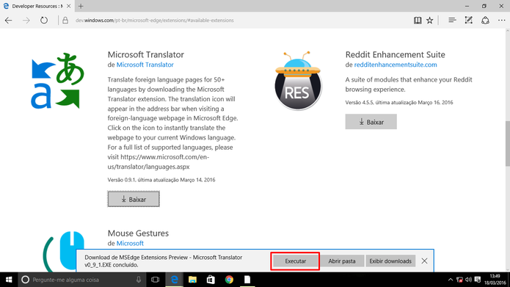Viewport: 510px width, 287px height.
Task: Open the Action Center notifications icon
Action: [478, 280]
